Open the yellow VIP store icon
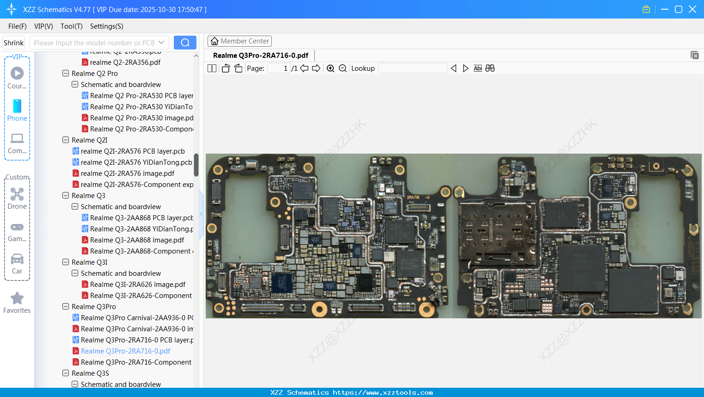704x397 pixels. (646, 9)
